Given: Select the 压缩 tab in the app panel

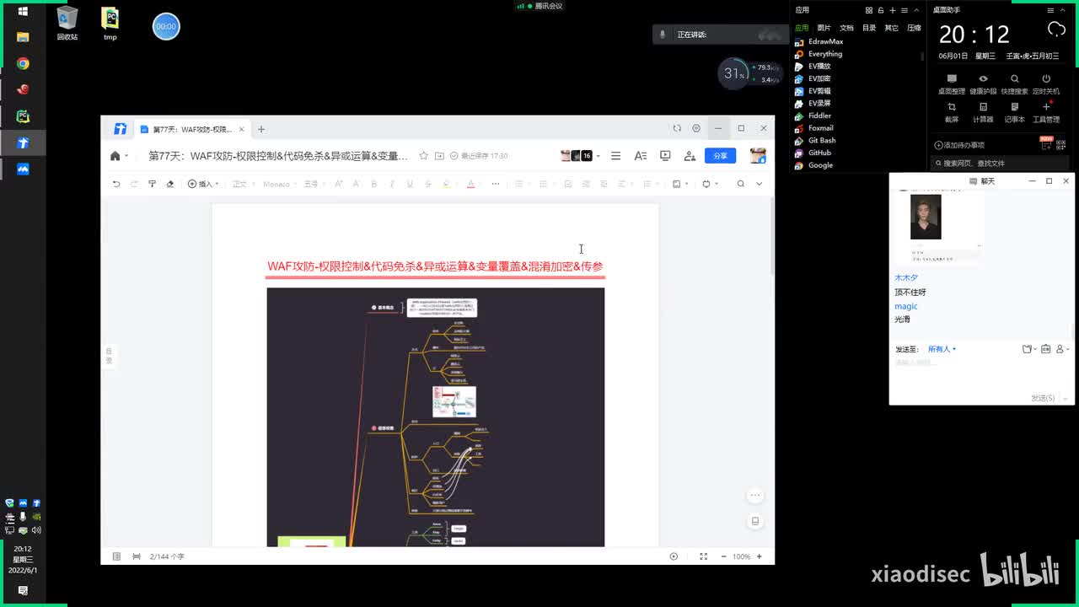Looking at the screenshot, I should pyautogui.click(x=914, y=28).
